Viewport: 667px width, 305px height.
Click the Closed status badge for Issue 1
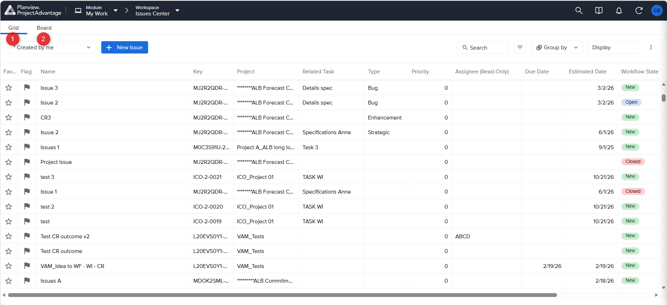click(633, 191)
